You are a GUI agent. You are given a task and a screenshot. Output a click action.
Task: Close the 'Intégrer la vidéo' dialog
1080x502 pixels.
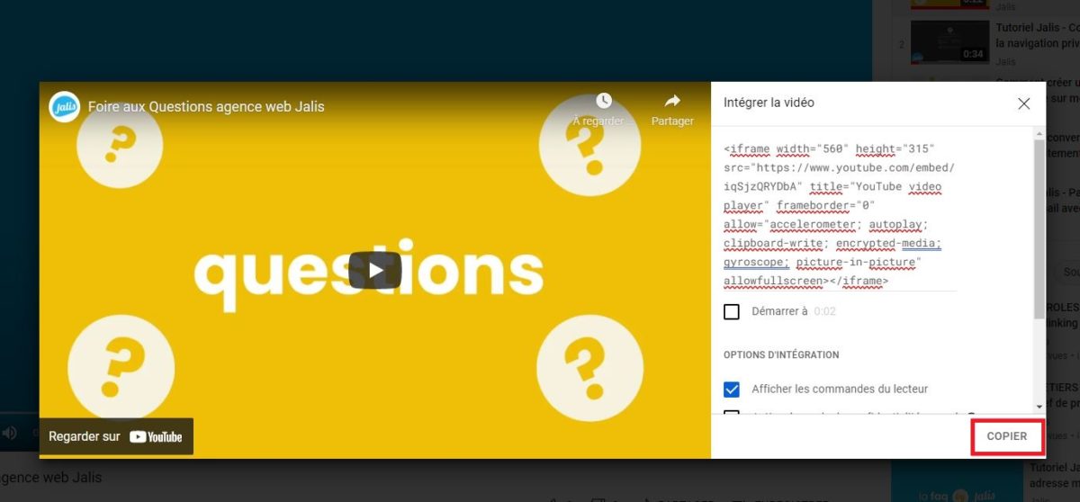(1023, 103)
